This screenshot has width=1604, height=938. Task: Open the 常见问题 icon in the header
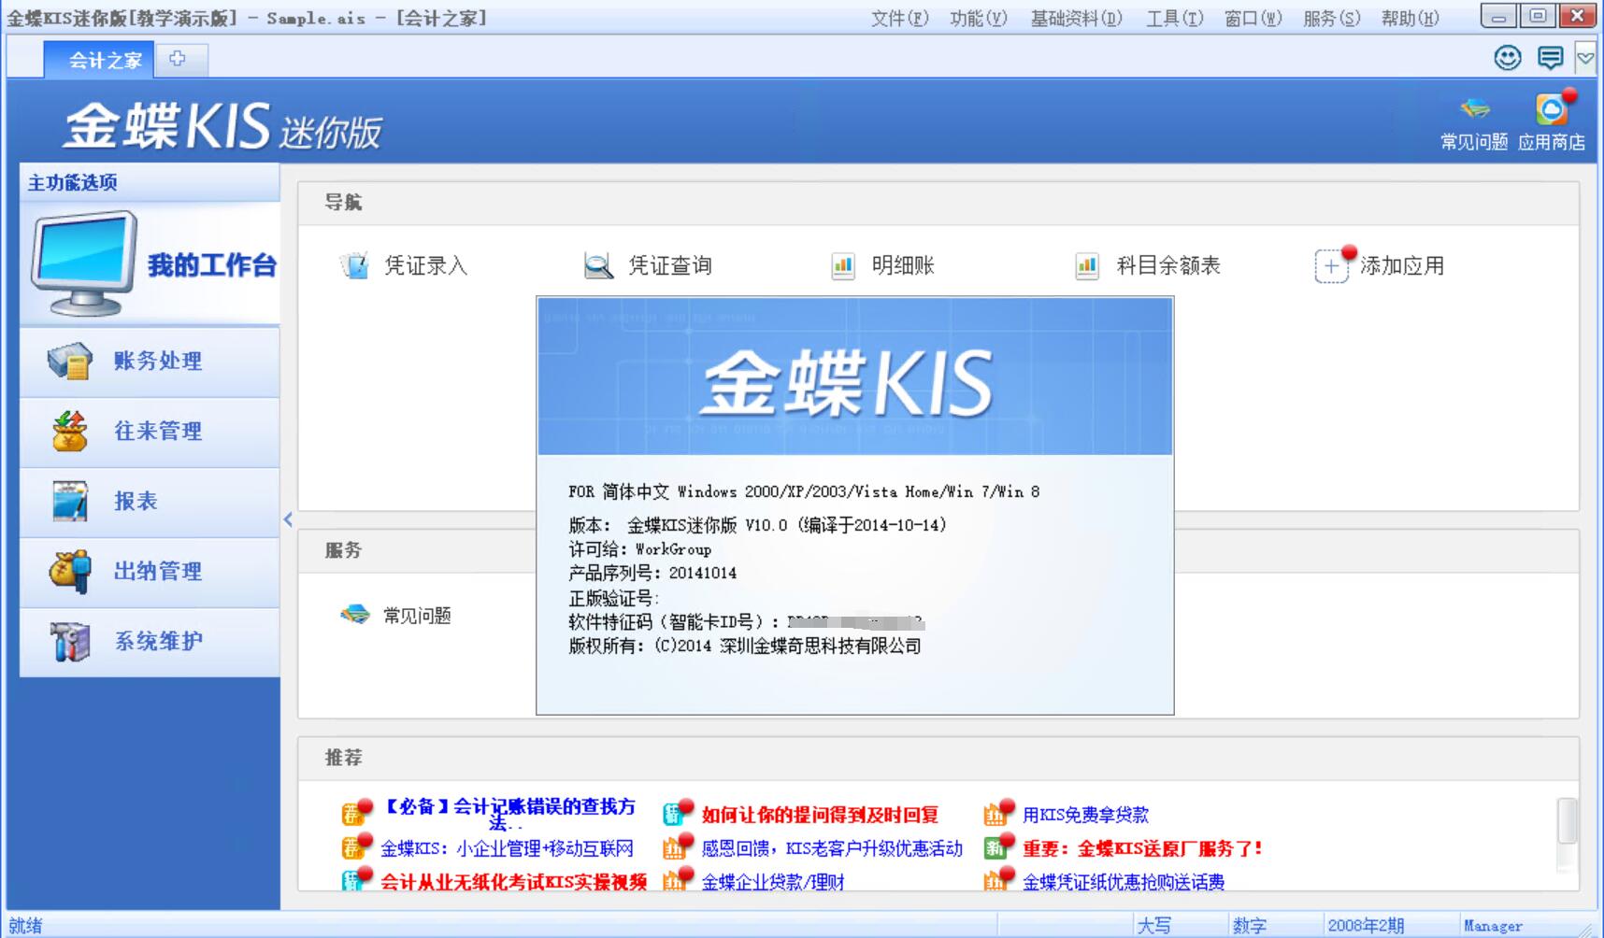point(1474,122)
